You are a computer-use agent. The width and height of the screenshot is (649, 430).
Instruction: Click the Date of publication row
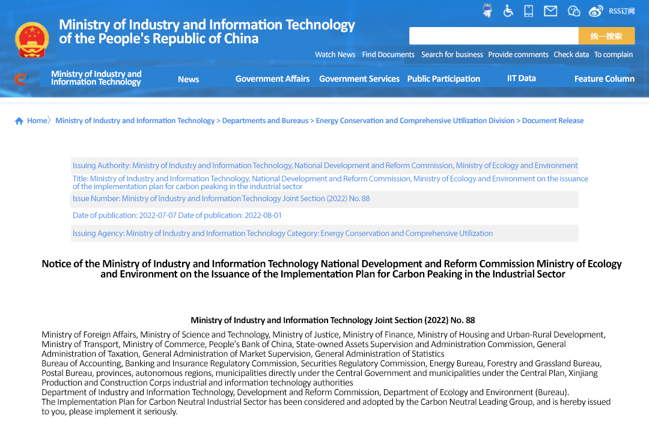[x=177, y=216]
